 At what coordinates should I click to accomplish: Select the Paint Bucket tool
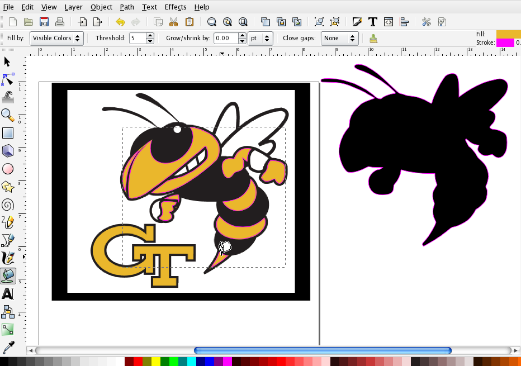8,276
